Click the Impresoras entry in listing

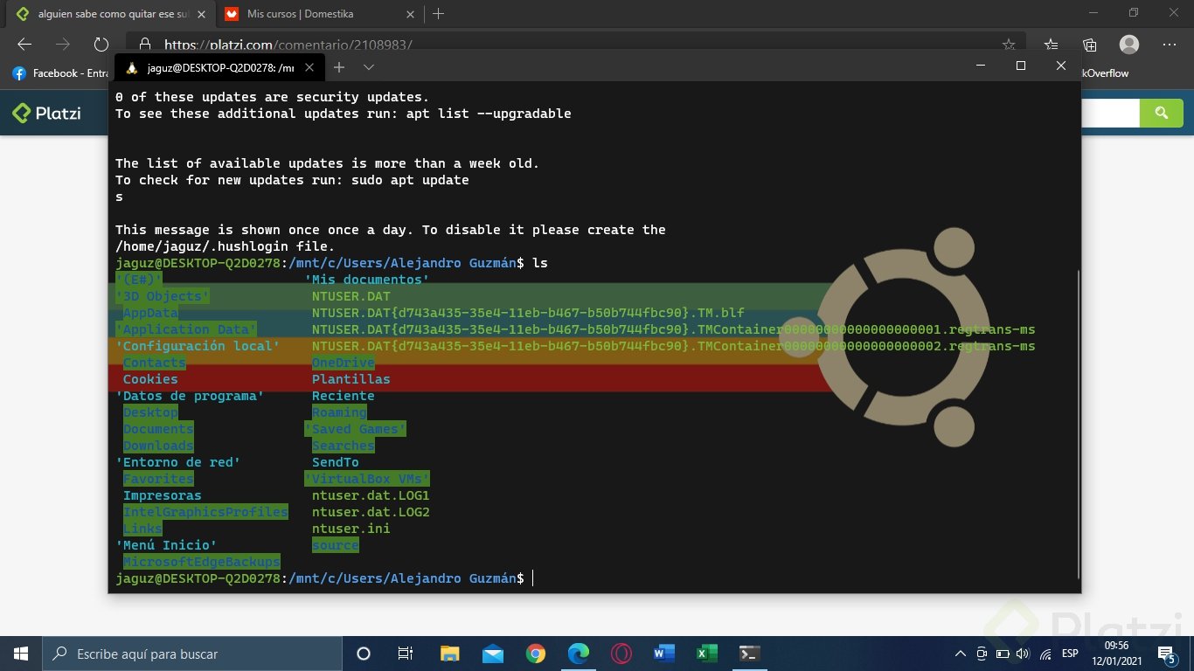pos(163,495)
